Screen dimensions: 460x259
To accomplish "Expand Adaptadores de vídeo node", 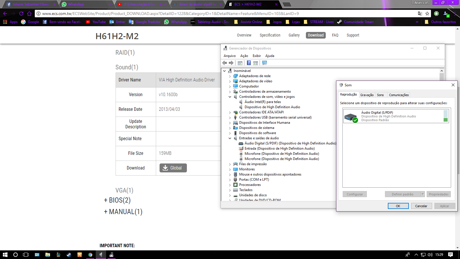I will coord(230,81).
